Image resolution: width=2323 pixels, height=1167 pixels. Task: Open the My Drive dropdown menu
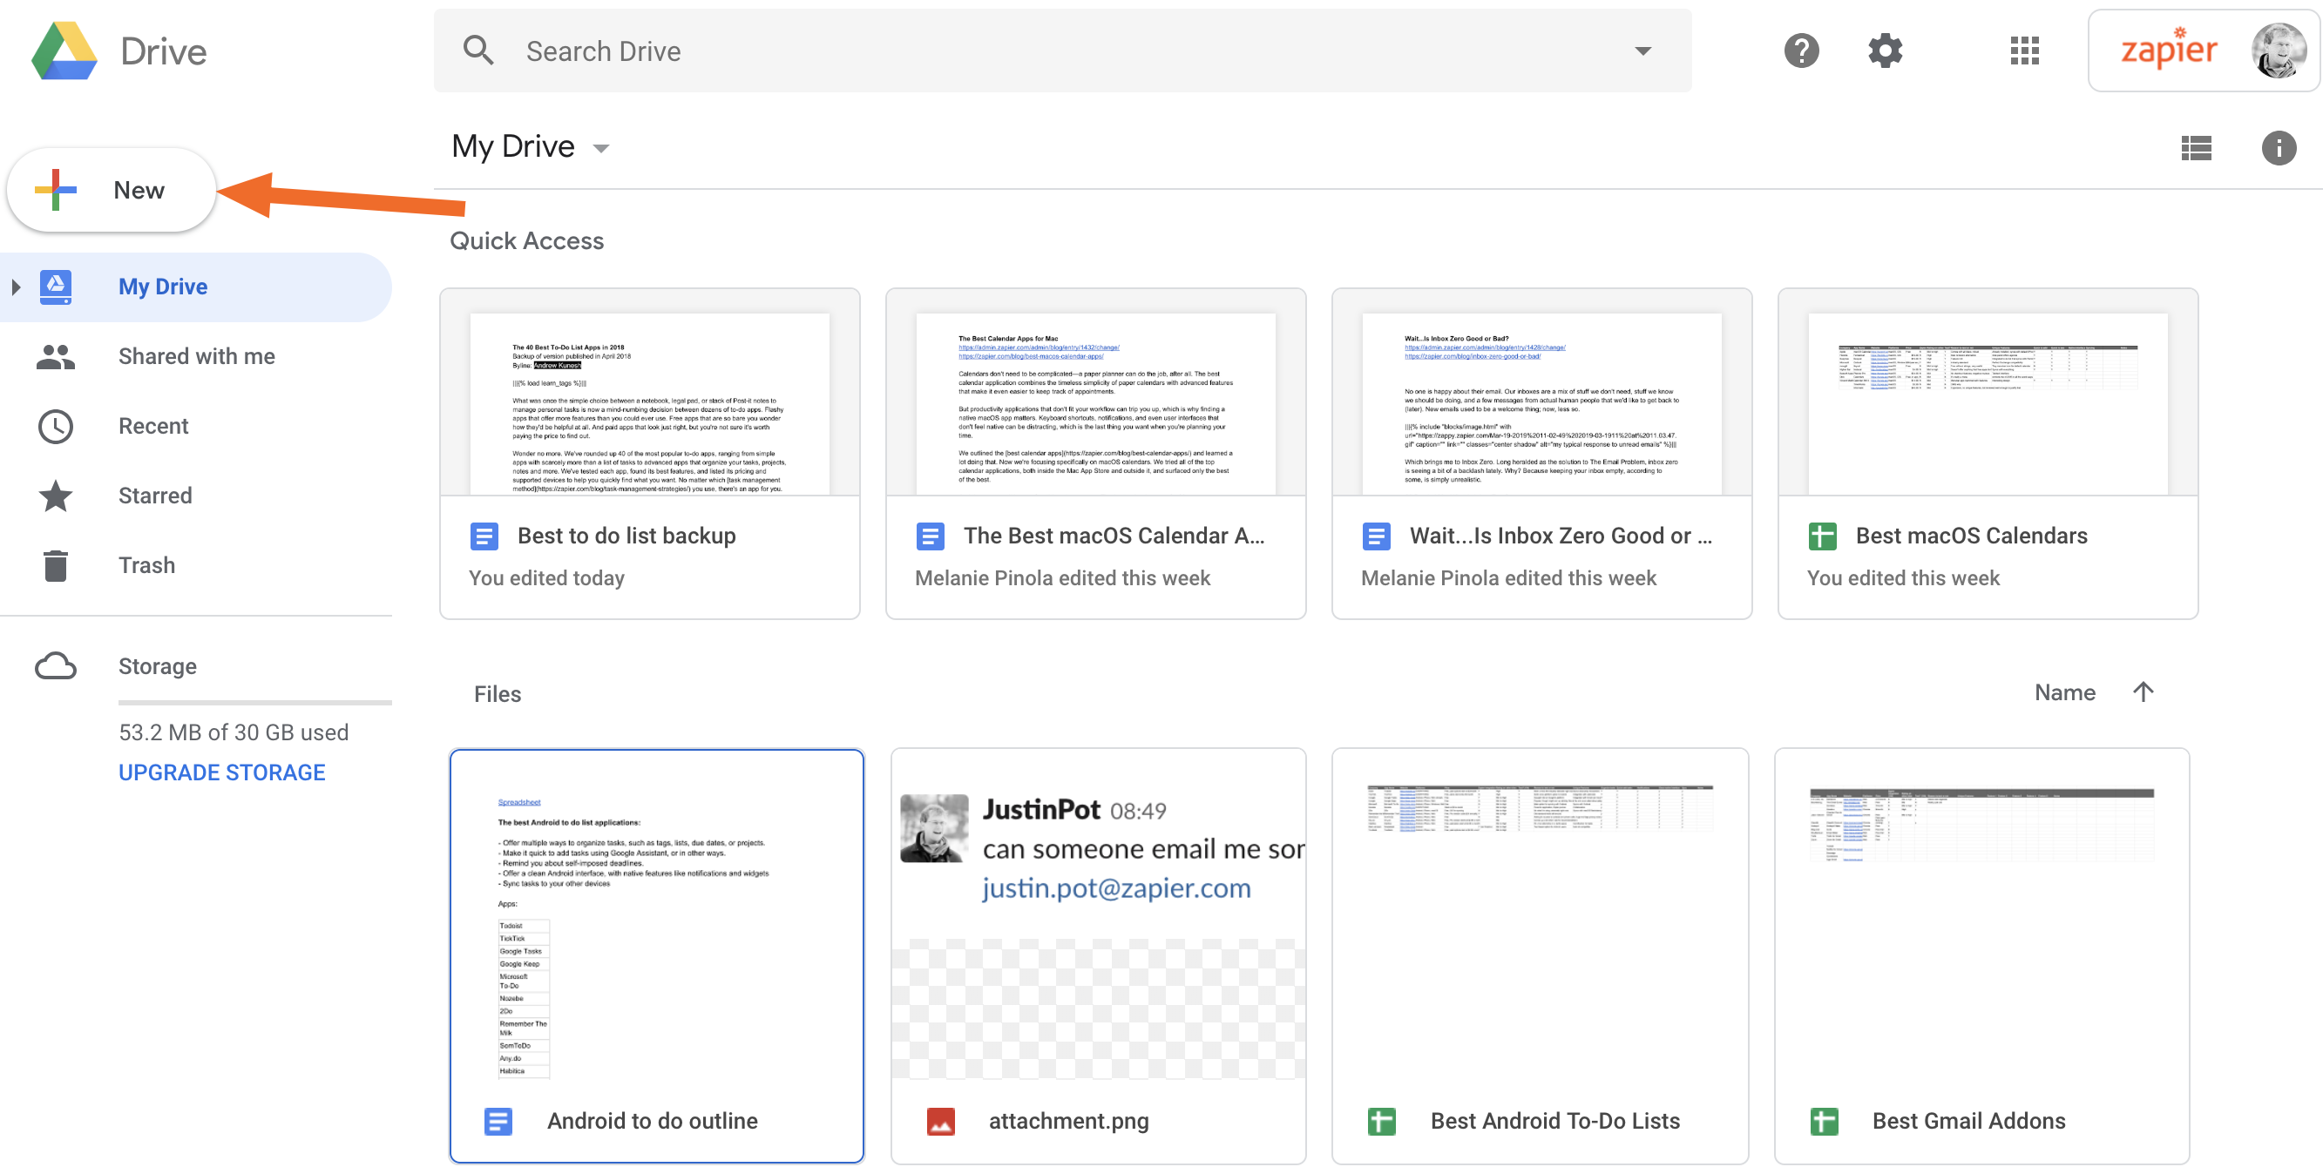point(601,149)
